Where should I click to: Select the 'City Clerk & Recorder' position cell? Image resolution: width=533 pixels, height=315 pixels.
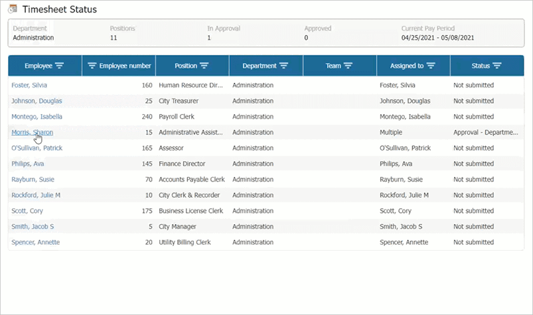coord(189,195)
